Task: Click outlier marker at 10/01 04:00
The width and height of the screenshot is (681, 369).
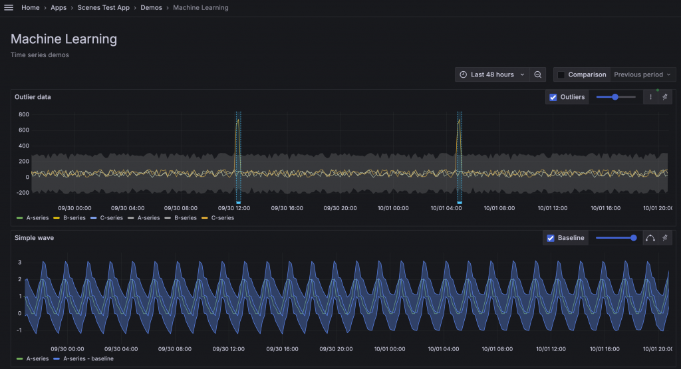Action: pos(460,202)
